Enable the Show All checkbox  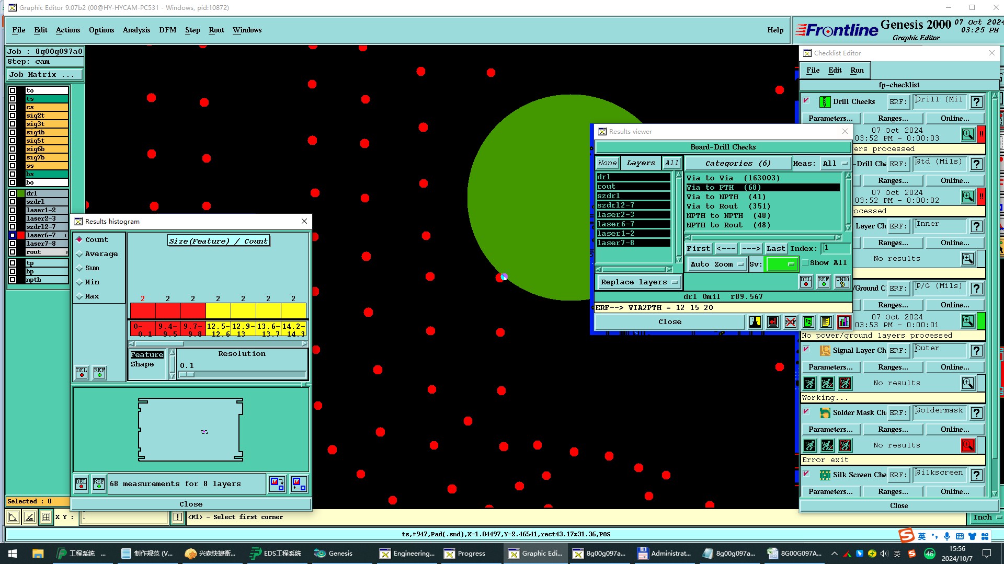click(805, 263)
